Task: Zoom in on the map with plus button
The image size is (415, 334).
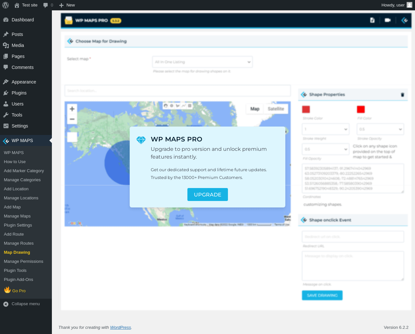Action: coord(72,109)
